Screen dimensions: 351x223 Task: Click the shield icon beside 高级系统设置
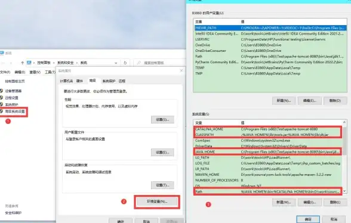coord(2,111)
